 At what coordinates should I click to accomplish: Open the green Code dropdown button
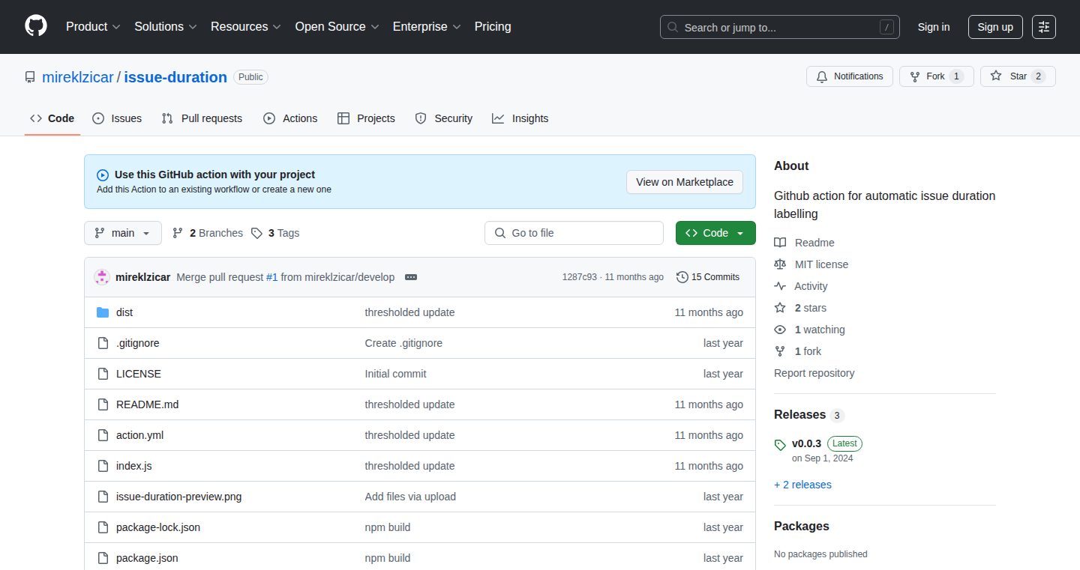[x=715, y=233]
